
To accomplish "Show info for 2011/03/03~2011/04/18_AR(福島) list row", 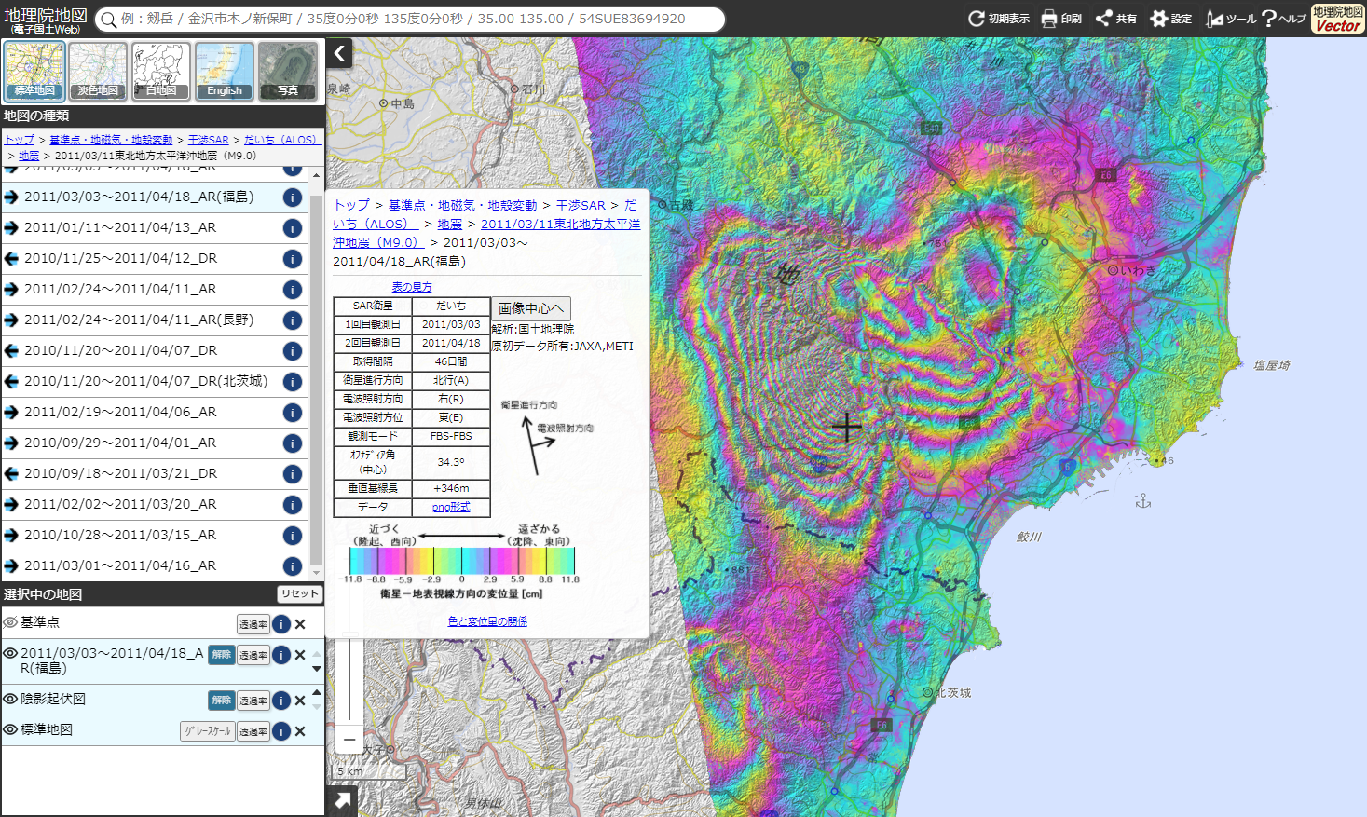I will 292,197.
